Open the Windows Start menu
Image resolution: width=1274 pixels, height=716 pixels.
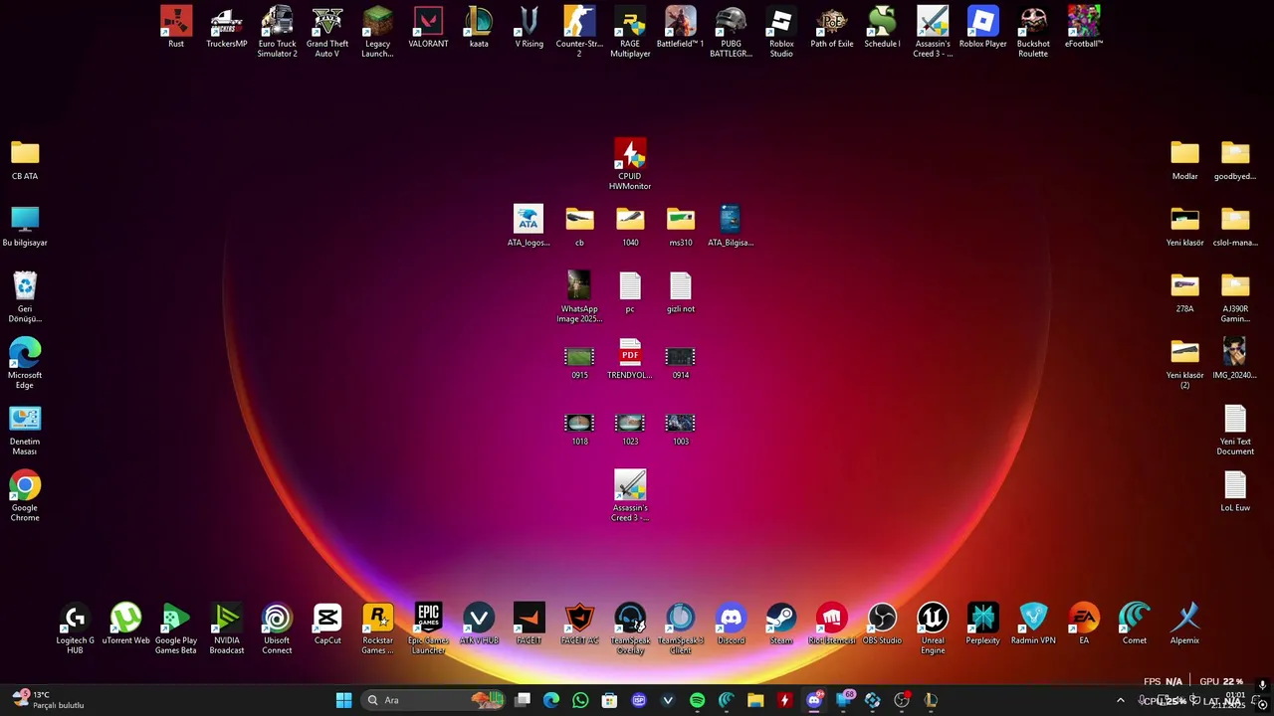click(x=343, y=700)
